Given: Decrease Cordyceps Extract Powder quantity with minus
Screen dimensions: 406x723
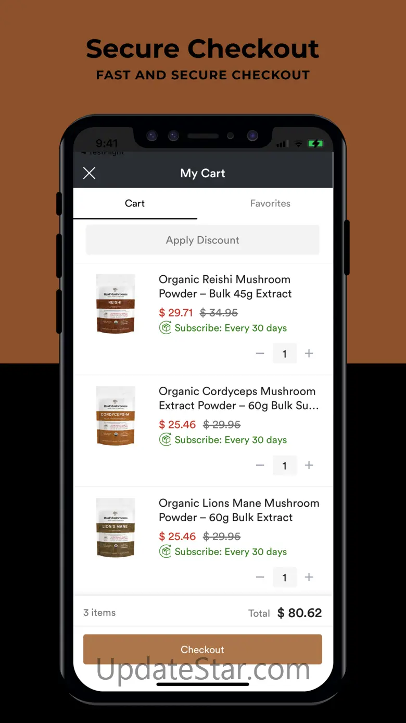Looking at the screenshot, I should (260, 465).
